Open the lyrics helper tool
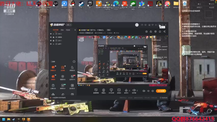The height and width of the screenshot is (122, 217). tap(72, 86)
